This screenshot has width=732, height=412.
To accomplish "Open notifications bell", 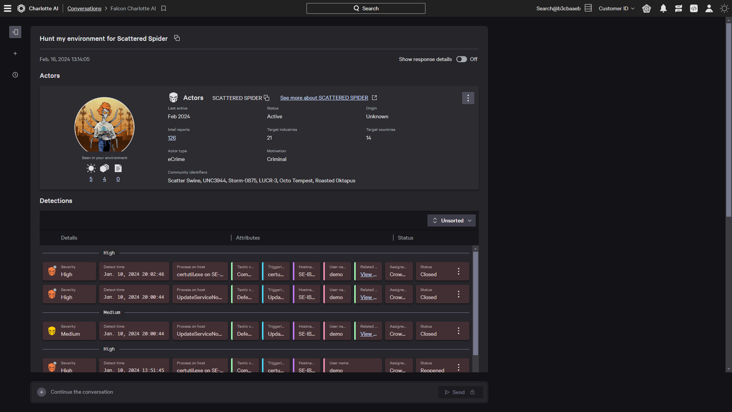I will click(663, 8).
